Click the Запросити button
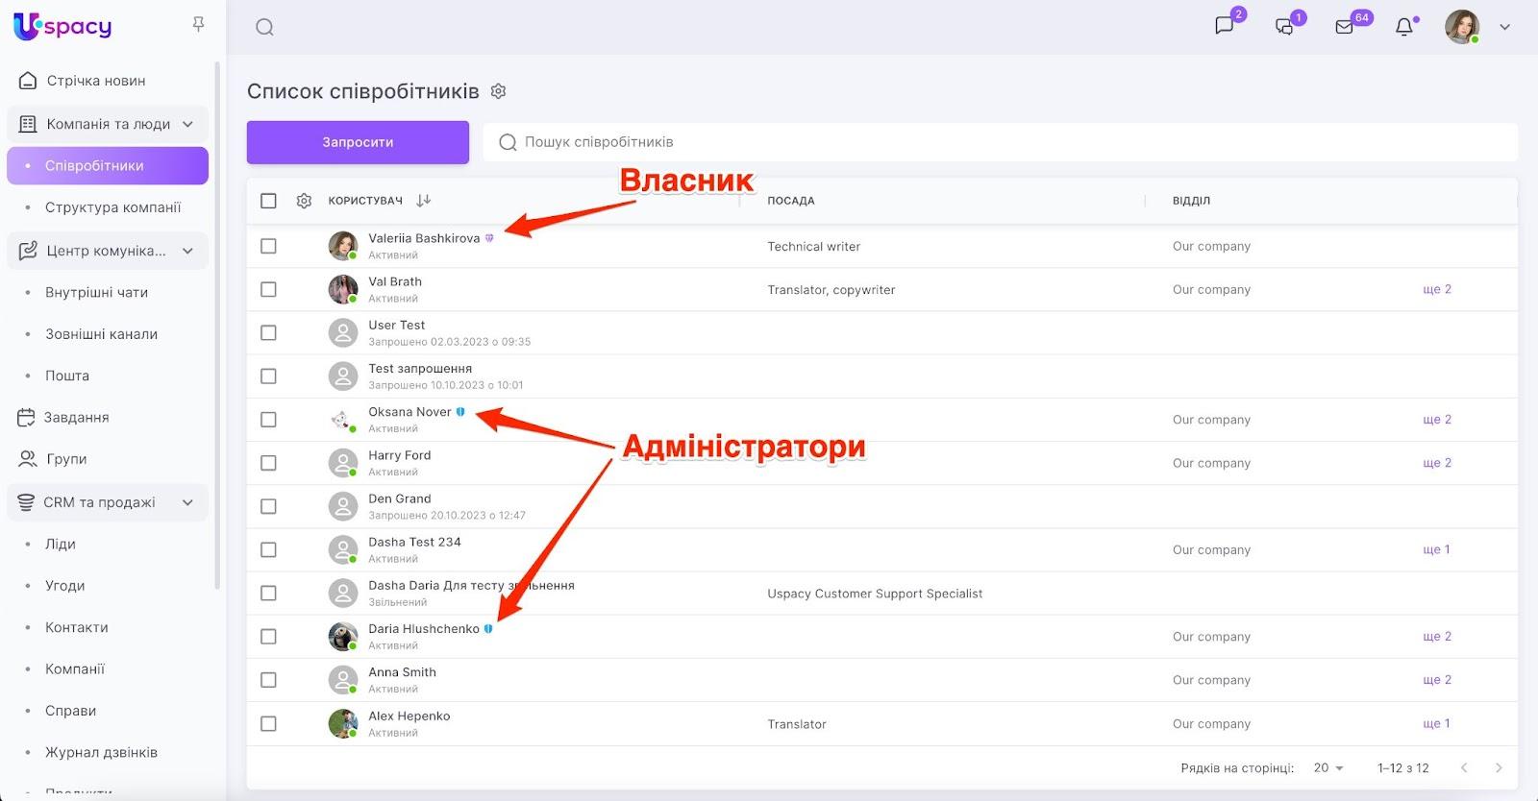Image resolution: width=1538 pixels, height=801 pixels. tap(358, 142)
